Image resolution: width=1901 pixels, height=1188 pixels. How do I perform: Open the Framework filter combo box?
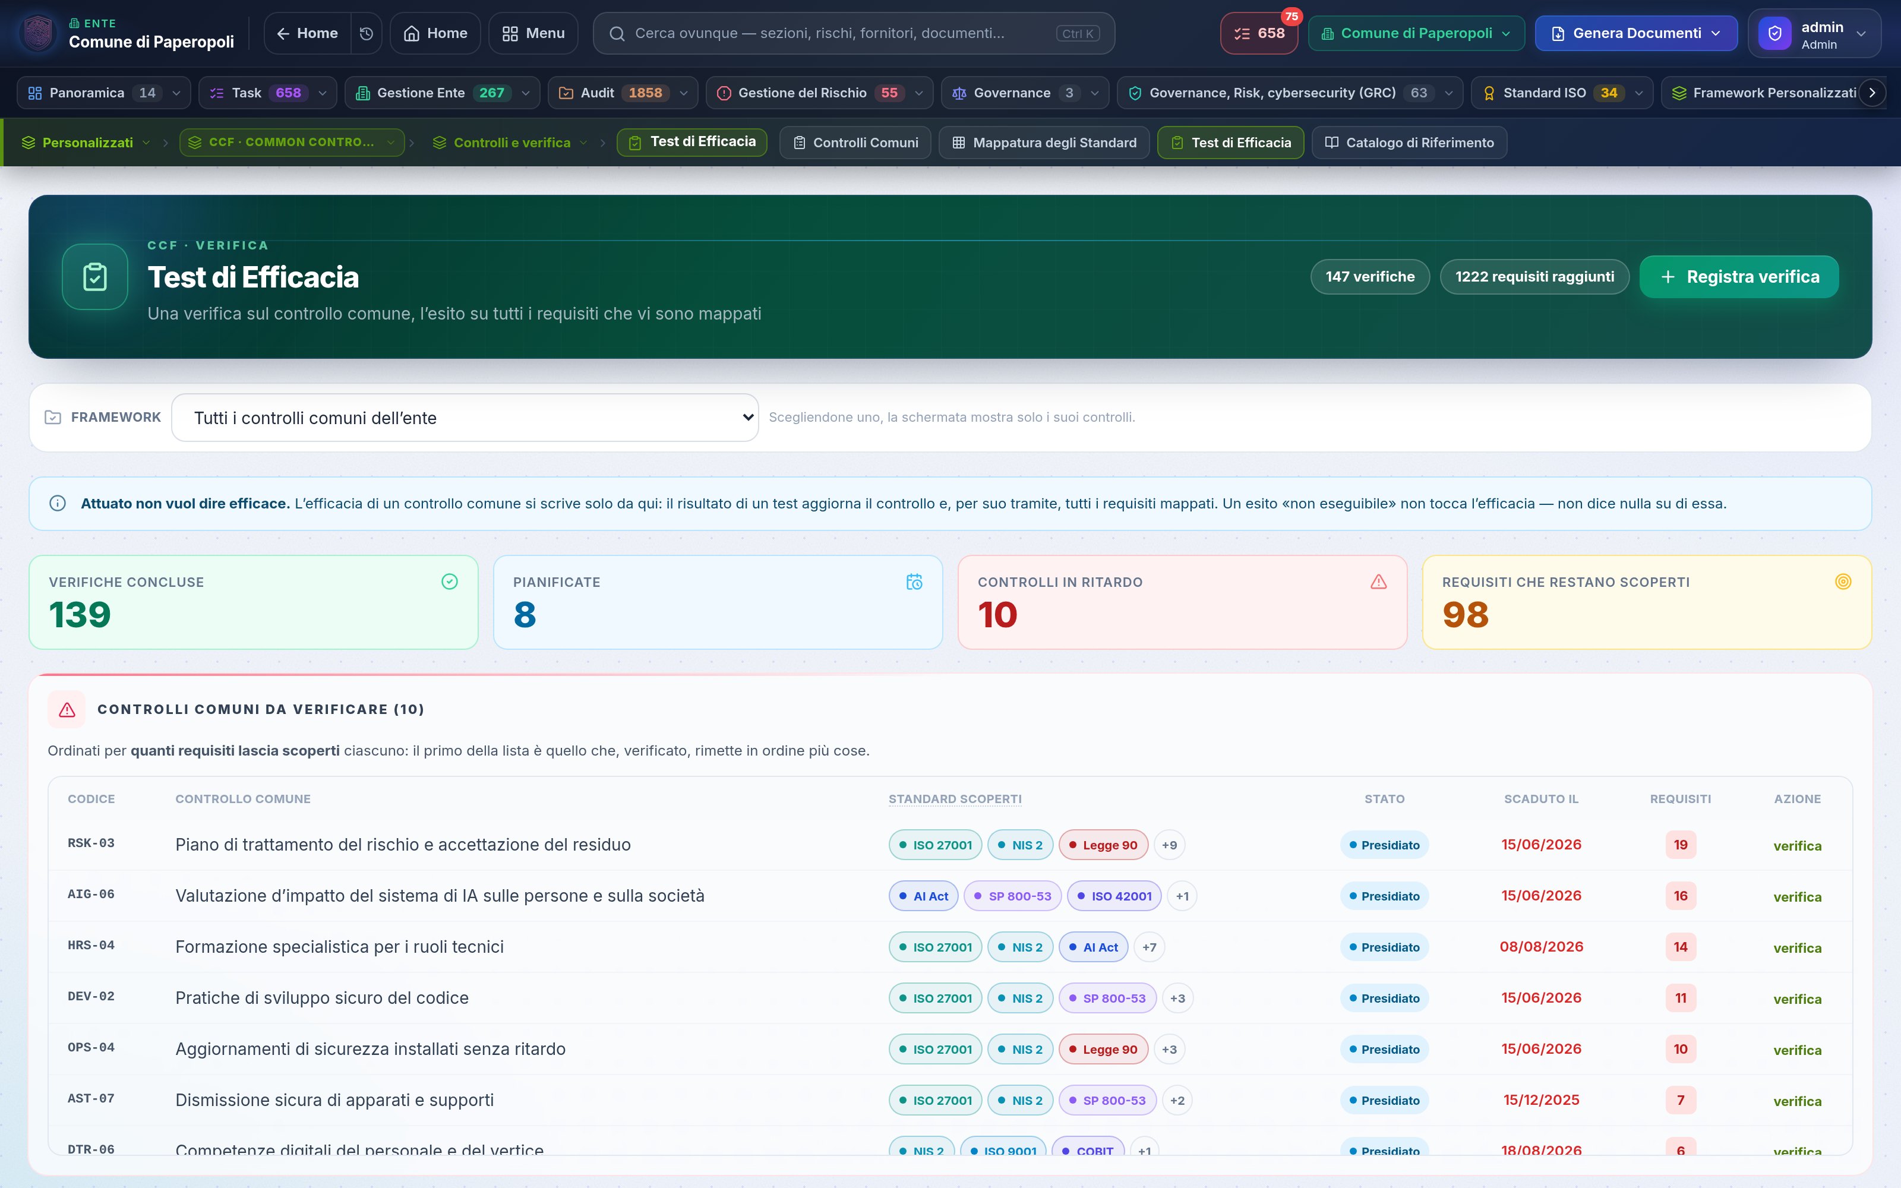[465, 417]
